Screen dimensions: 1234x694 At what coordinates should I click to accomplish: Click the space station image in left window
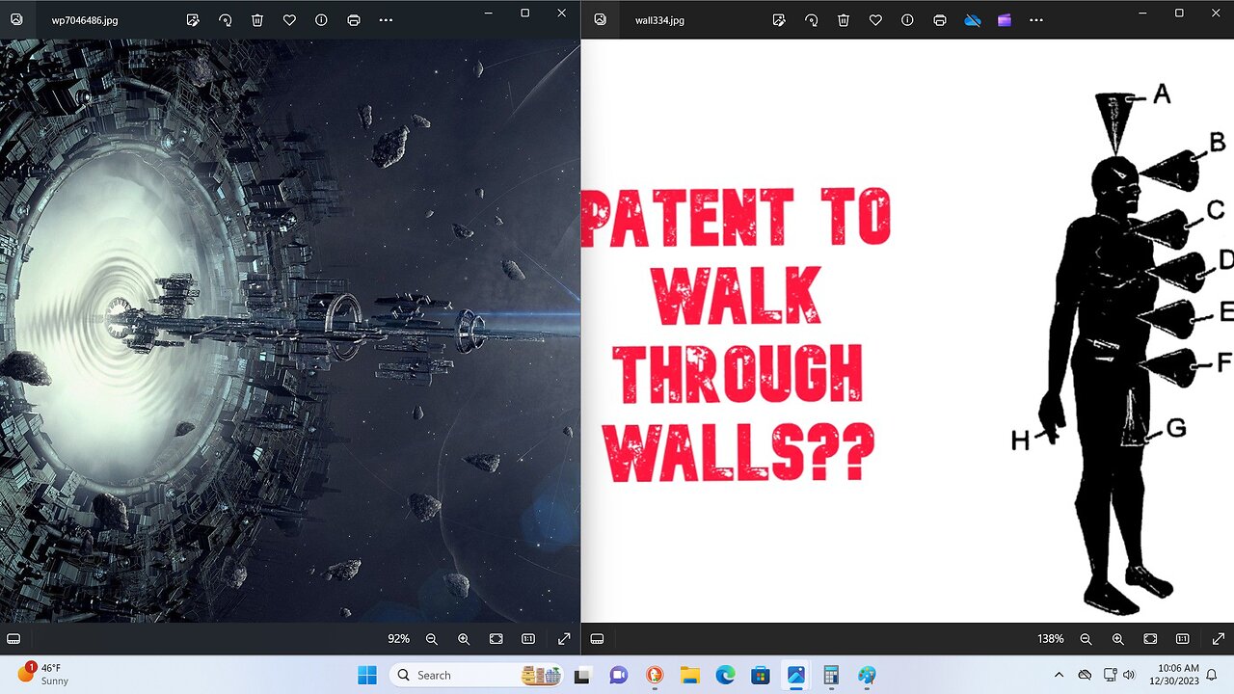point(290,331)
